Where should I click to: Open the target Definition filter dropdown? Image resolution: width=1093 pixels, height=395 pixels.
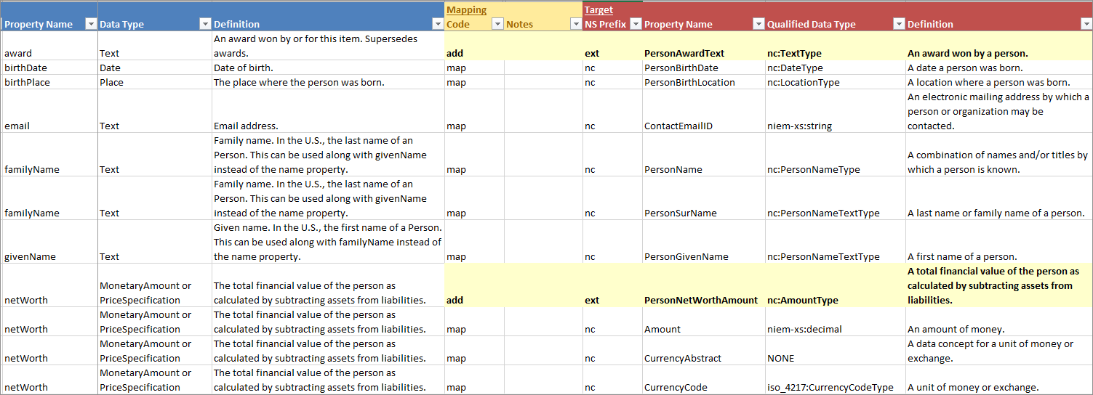[x=1086, y=24]
